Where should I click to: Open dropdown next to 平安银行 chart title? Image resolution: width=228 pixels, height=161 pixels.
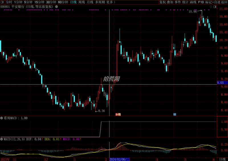click(x=56, y=7)
